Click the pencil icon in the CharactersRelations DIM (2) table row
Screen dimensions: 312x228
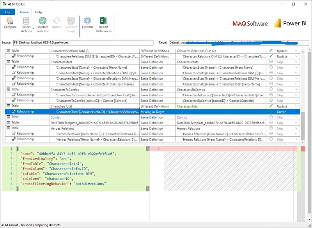[x=271, y=51]
